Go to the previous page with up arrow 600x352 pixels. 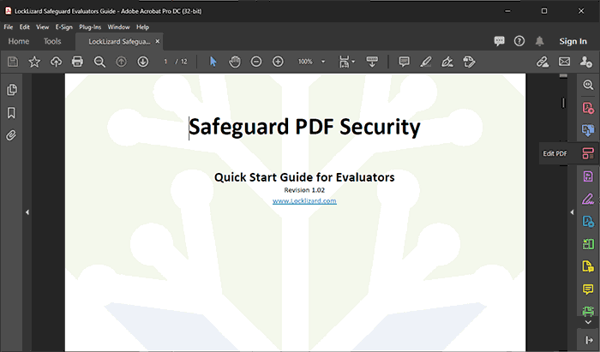(122, 62)
